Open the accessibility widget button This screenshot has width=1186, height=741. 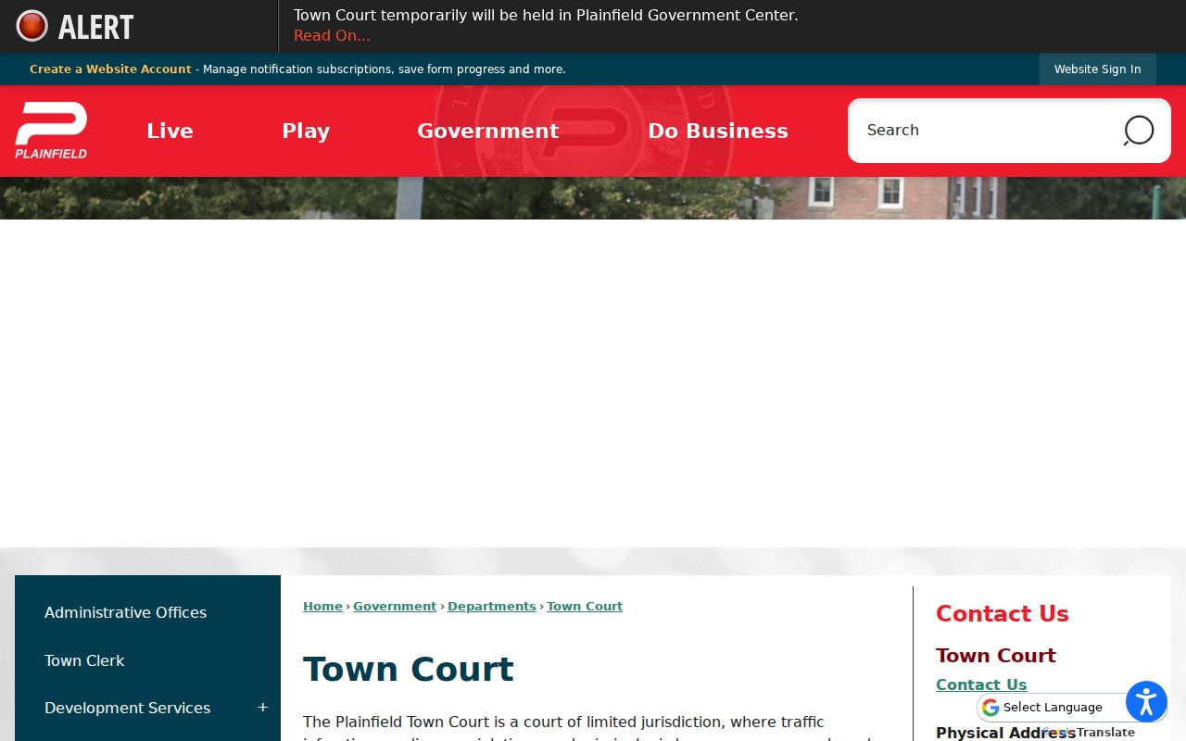(1146, 701)
